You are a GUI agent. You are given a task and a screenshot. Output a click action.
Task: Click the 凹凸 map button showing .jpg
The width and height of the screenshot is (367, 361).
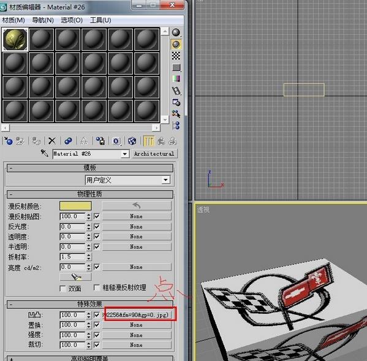137,315
